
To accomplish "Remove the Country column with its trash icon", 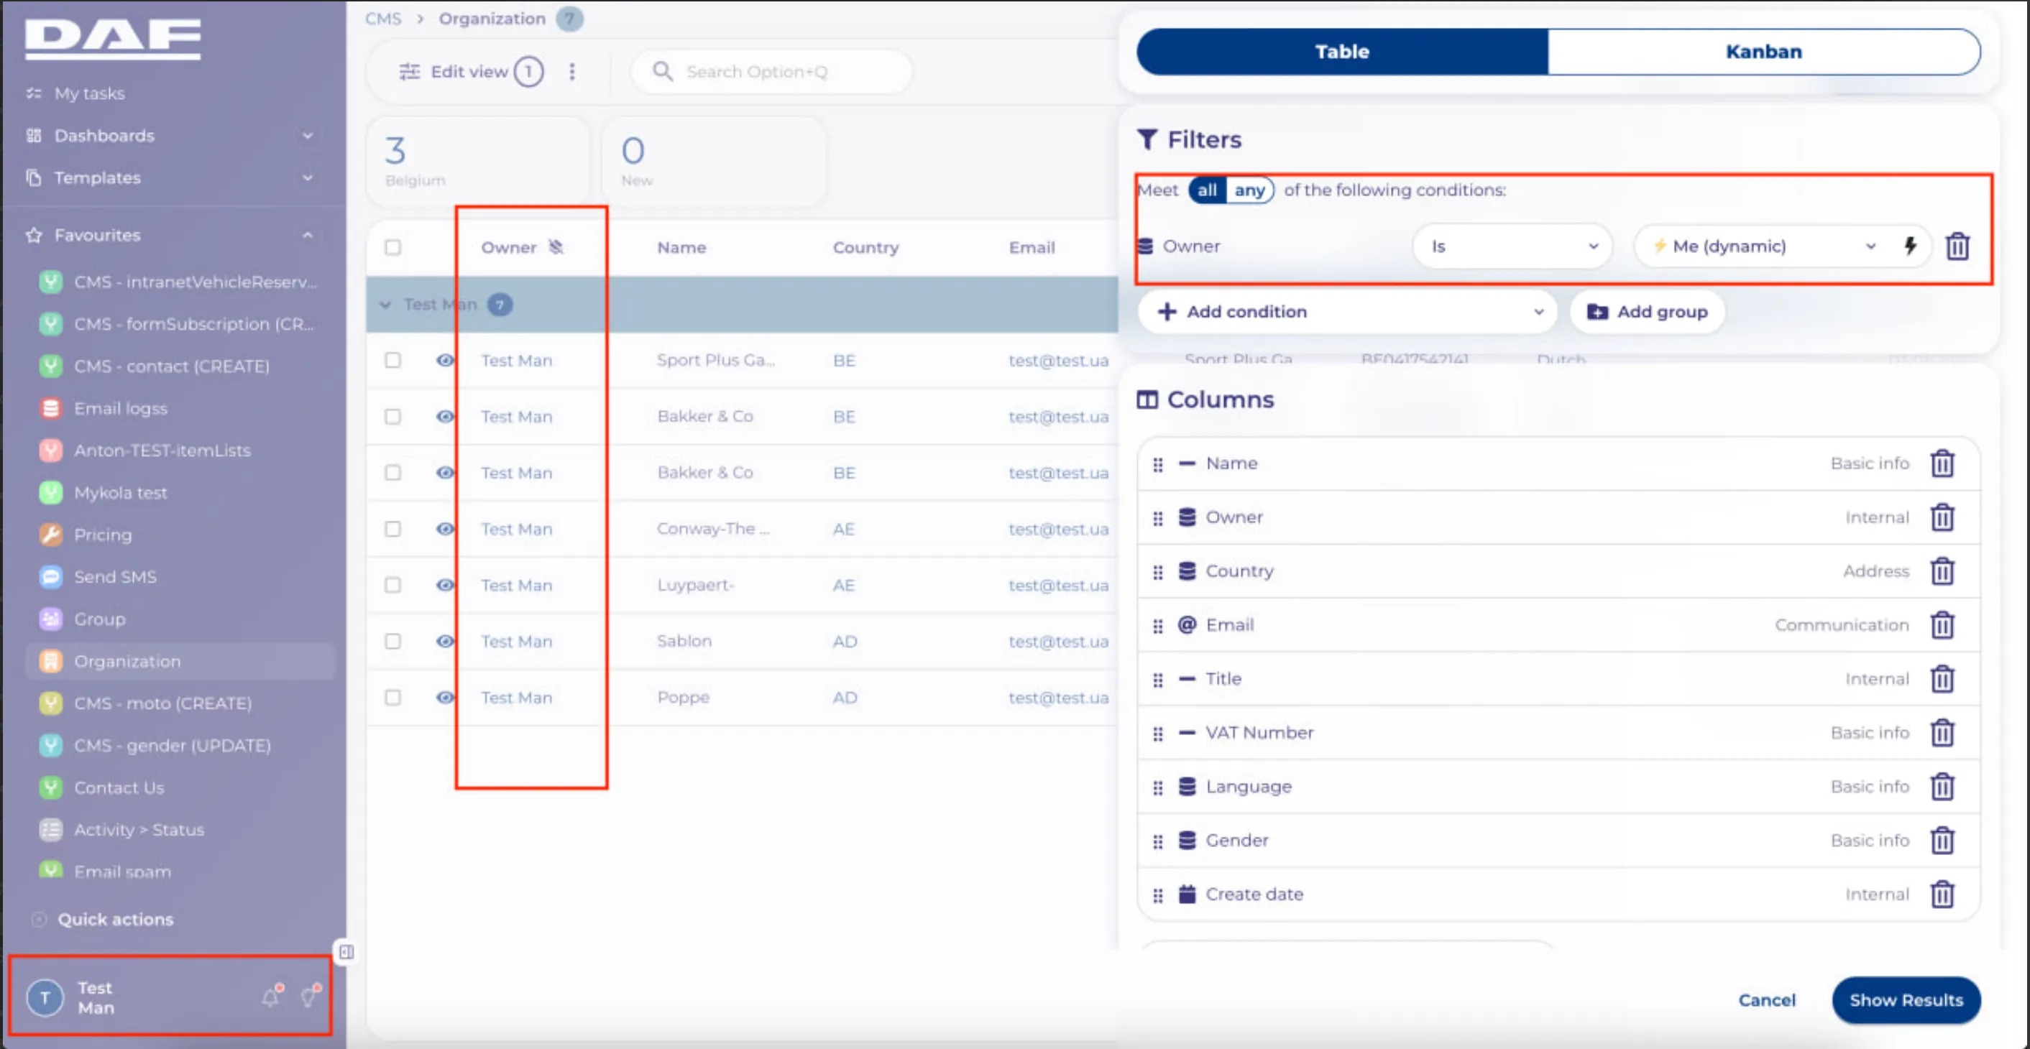I will point(1942,571).
